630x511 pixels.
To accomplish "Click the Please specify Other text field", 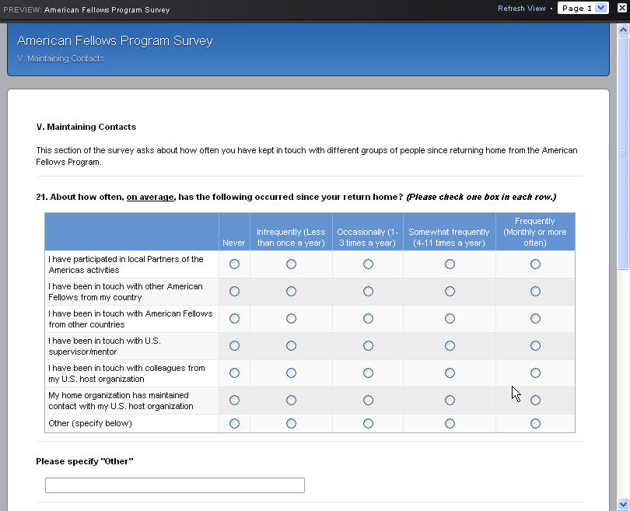I will pyautogui.click(x=175, y=485).
